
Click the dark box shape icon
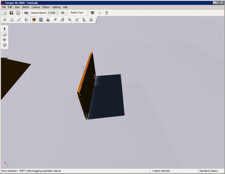tap(92, 13)
